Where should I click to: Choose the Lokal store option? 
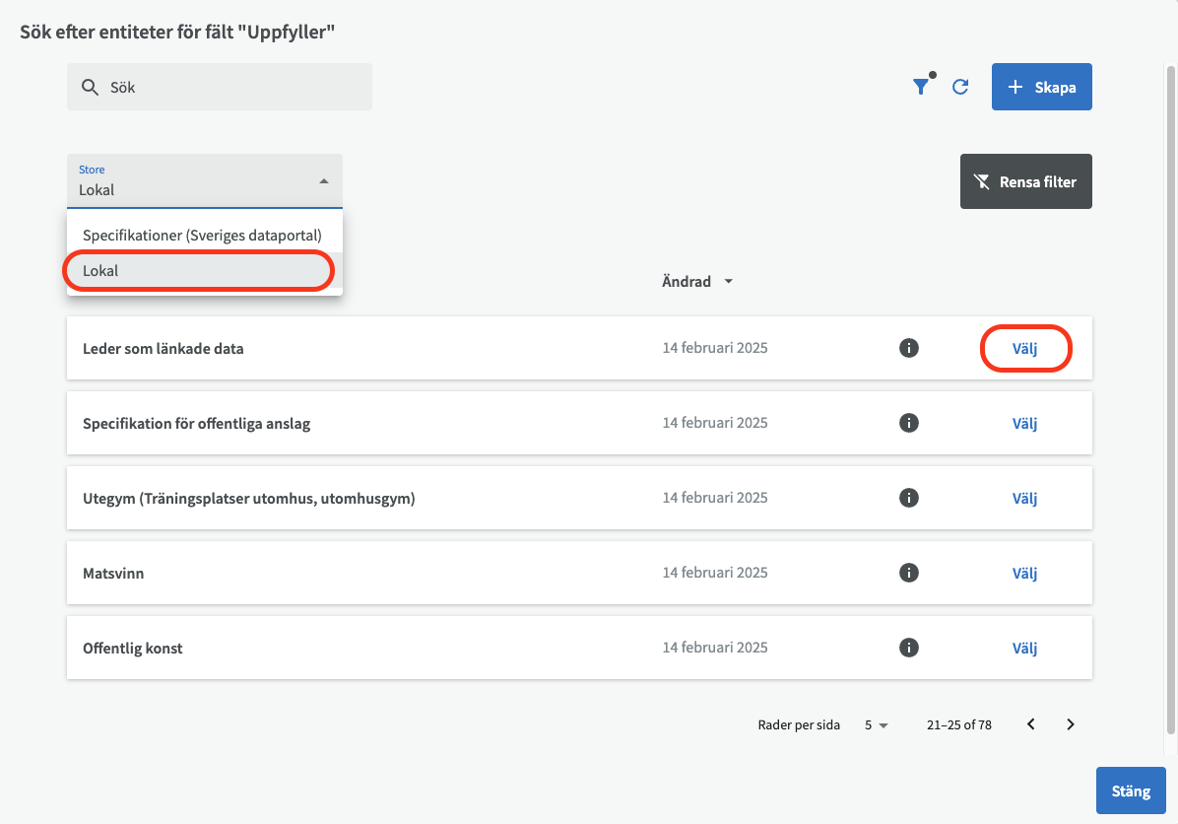199,270
